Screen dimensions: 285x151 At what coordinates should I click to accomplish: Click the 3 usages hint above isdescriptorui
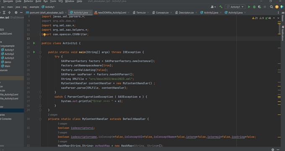pos(62,123)
